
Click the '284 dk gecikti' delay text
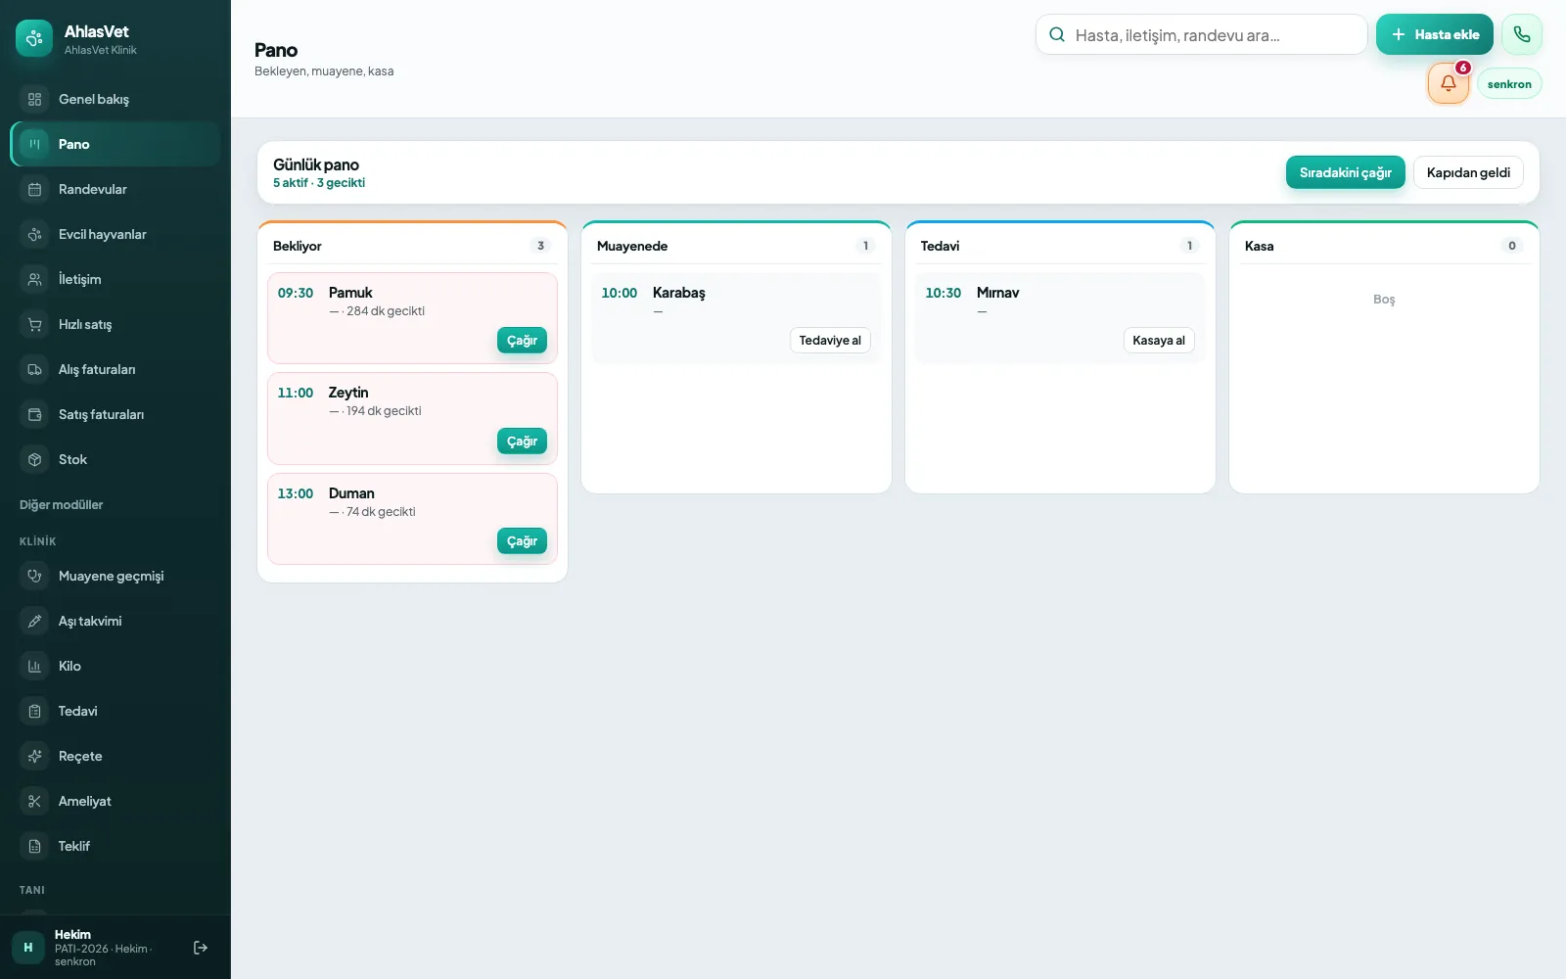click(x=386, y=311)
